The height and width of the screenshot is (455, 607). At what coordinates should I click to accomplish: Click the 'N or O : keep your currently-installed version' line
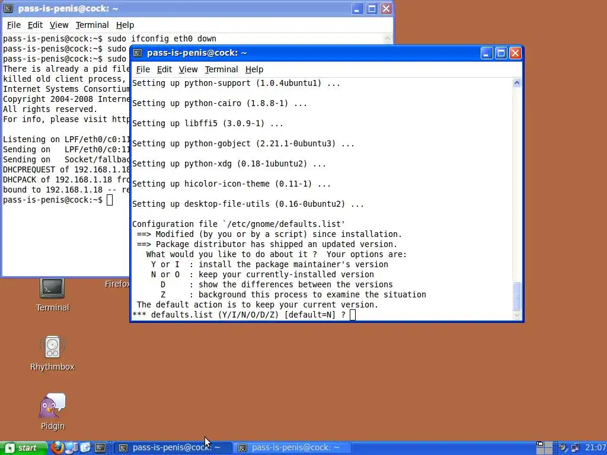(x=263, y=274)
